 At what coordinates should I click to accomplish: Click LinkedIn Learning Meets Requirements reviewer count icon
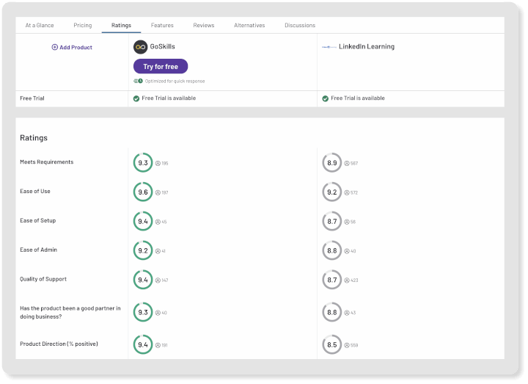347,163
